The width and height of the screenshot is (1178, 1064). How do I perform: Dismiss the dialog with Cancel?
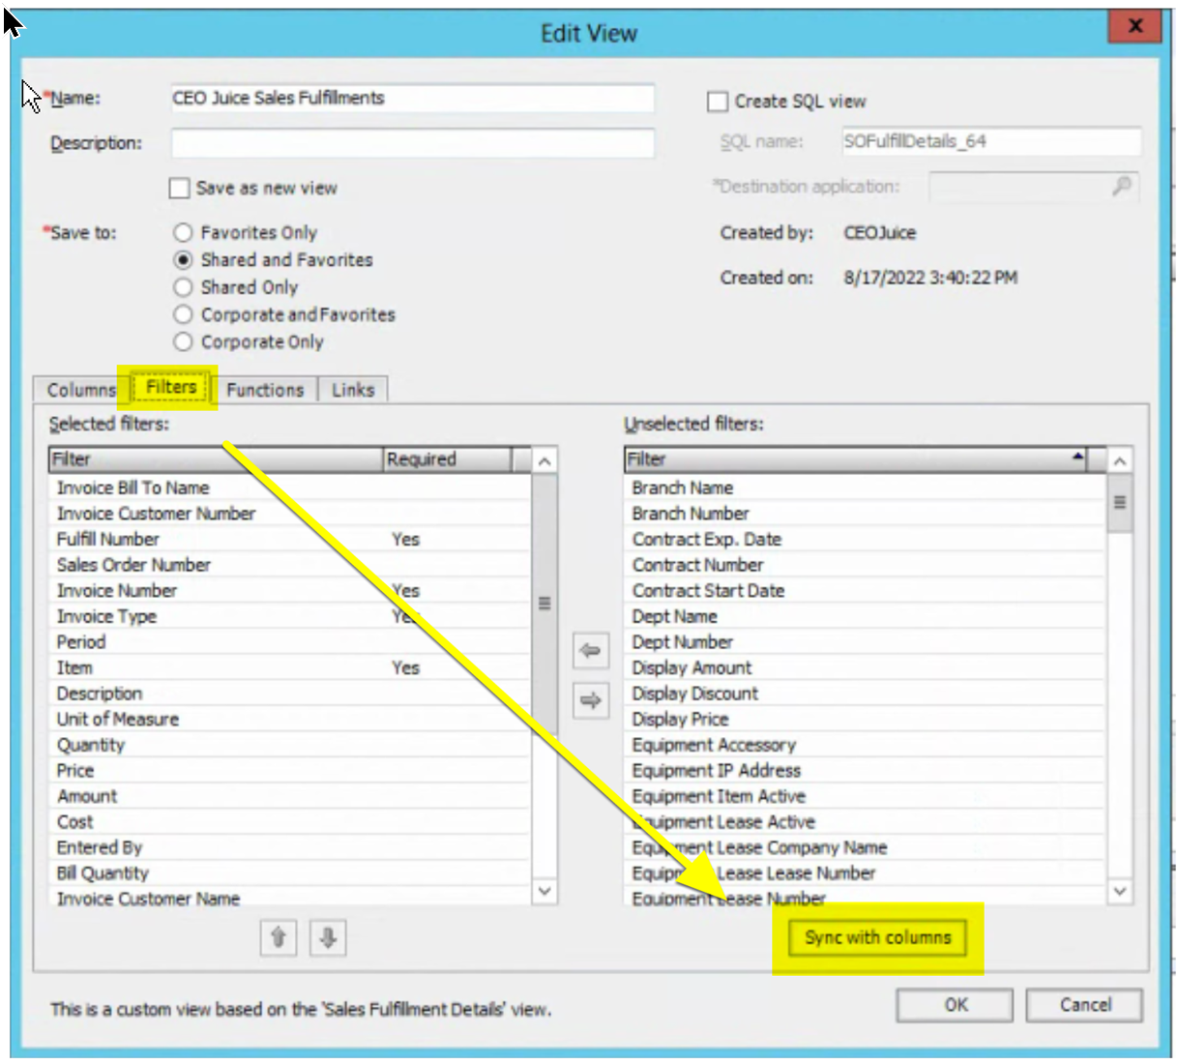click(x=1083, y=1005)
